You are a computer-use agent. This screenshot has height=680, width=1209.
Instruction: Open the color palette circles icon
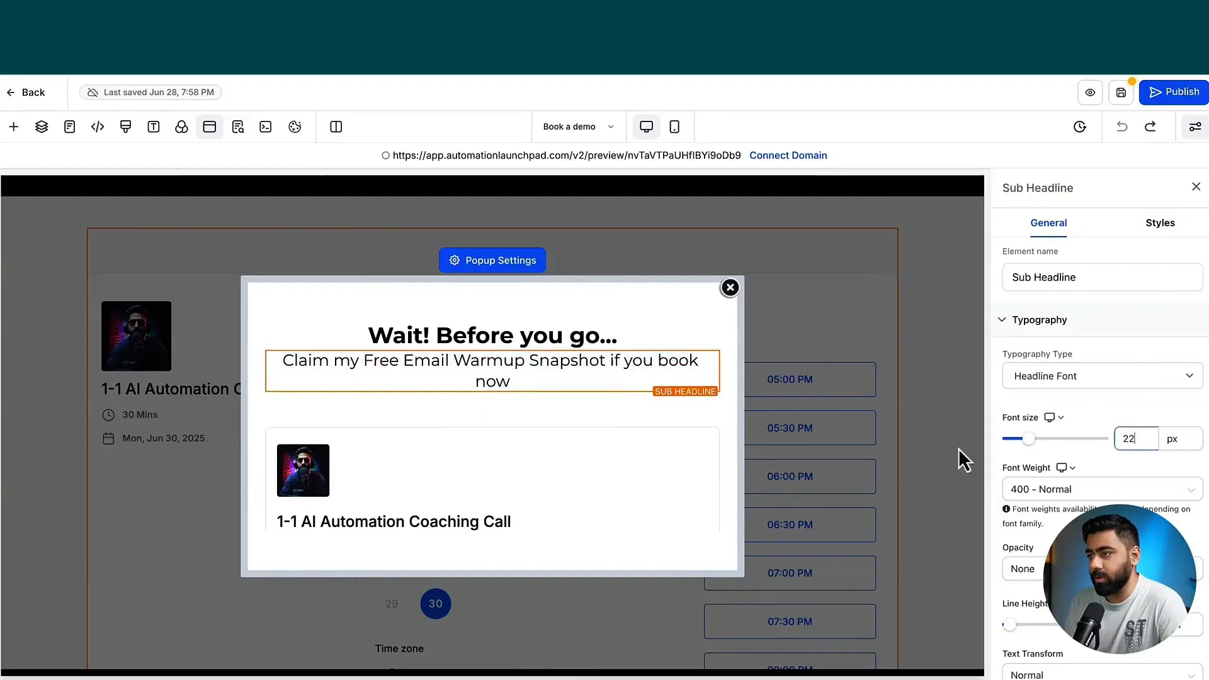[x=181, y=127]
